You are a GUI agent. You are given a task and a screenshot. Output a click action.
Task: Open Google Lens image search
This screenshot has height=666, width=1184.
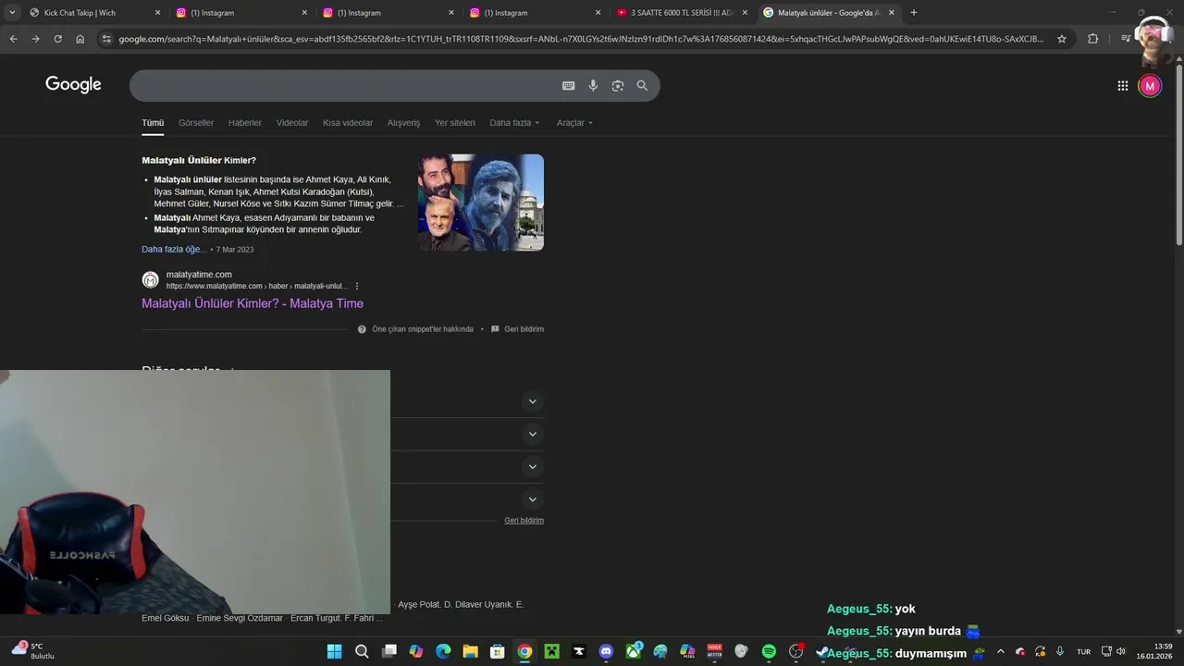617,86
